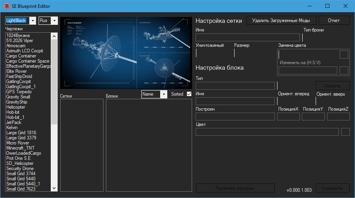
Task: Select the Prot One S.E blueprint
Action: pos(28,158)
